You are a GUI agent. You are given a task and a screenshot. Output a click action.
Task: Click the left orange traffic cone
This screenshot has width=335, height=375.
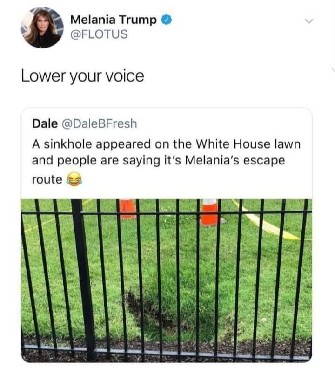(127, 209)
